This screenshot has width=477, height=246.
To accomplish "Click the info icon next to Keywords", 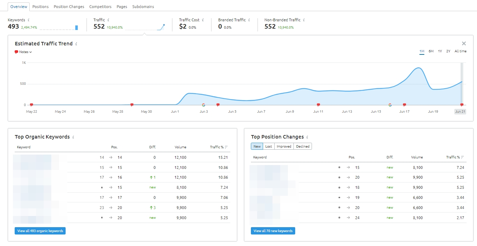I will coord(28,20).
